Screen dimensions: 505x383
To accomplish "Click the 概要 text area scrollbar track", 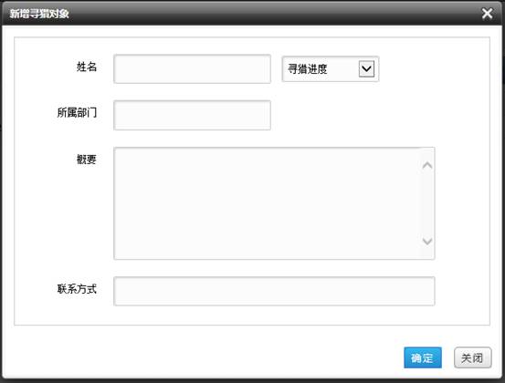I will click(x=427, y=203).
